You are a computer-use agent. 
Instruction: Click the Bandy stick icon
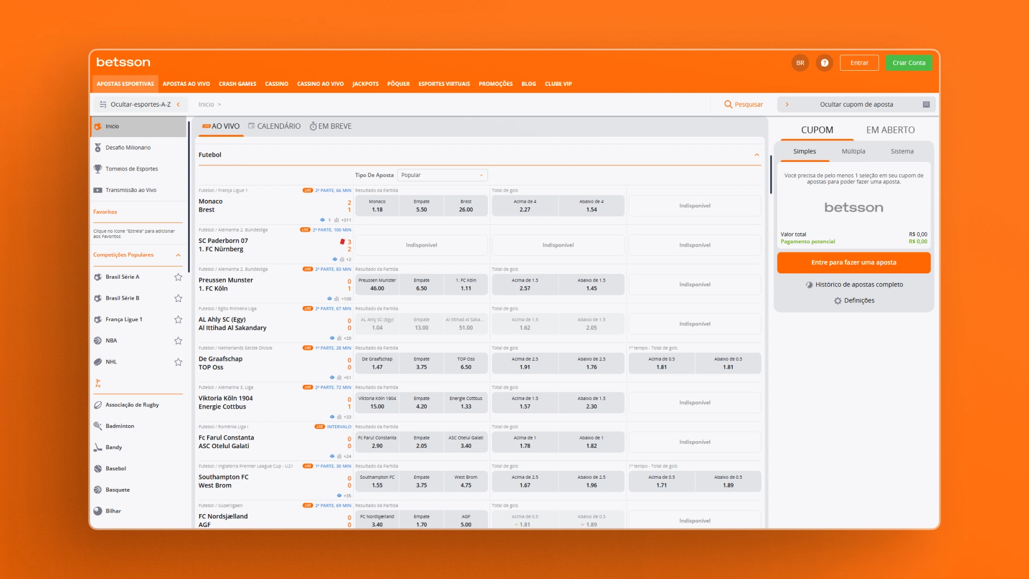[x=98, y=447]
